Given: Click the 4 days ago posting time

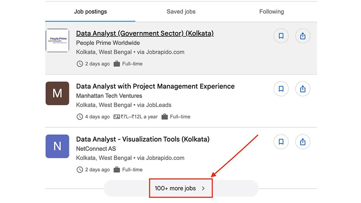Looking at the screenshot, I should [x=97, y=117].
